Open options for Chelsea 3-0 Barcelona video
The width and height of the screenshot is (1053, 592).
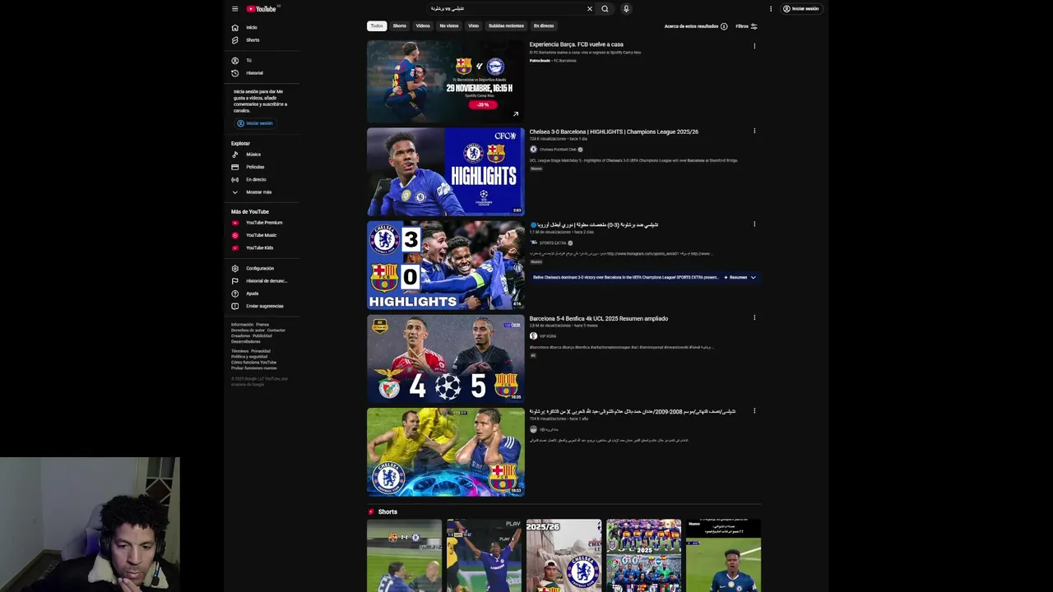pos(754,132)
